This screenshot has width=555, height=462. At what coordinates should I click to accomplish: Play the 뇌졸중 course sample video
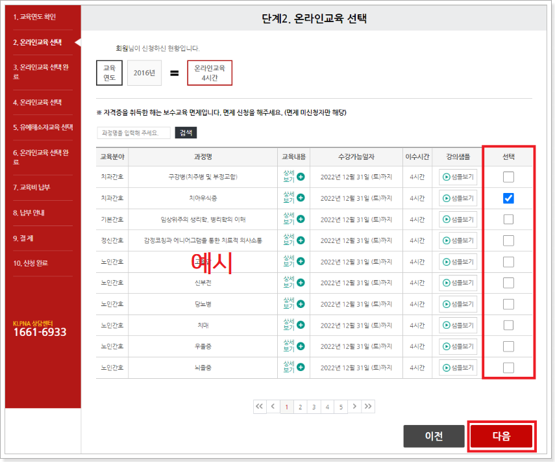(x=458, y=368)
